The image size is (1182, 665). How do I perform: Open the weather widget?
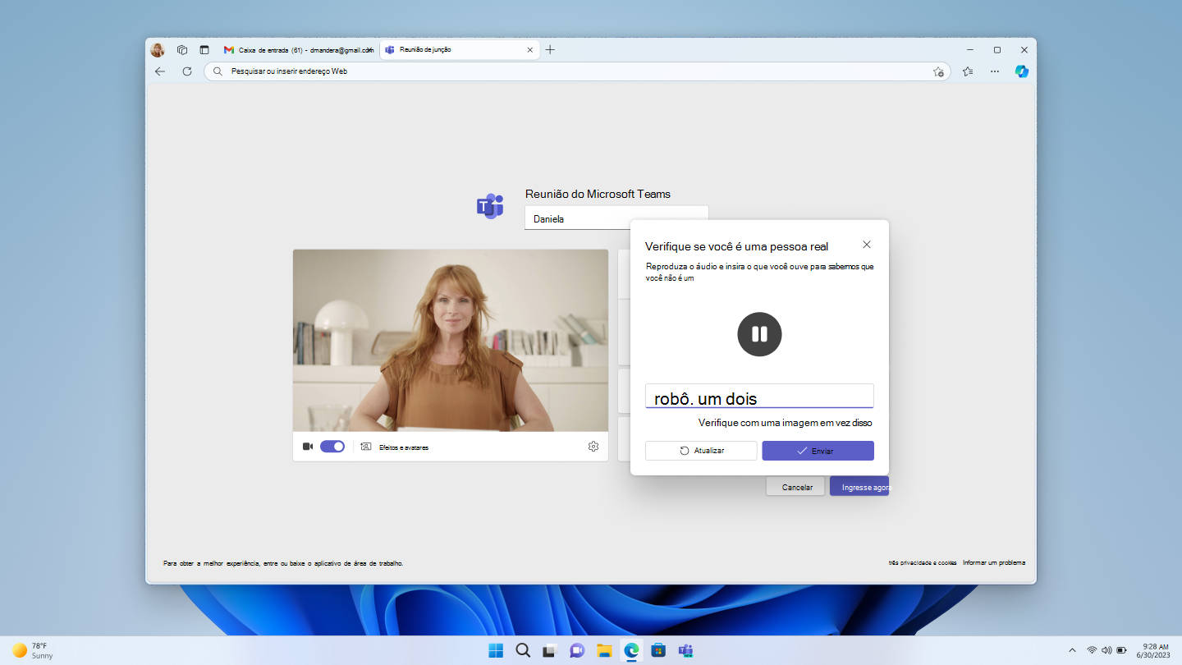[33, 650]
